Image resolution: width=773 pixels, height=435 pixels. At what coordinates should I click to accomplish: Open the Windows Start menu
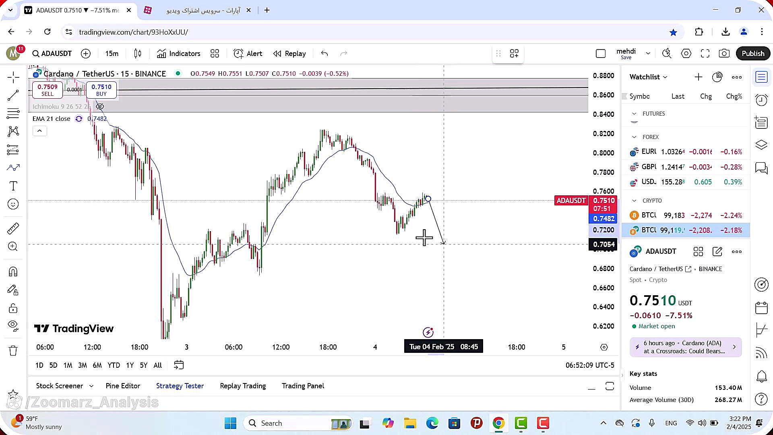[230, 423]
